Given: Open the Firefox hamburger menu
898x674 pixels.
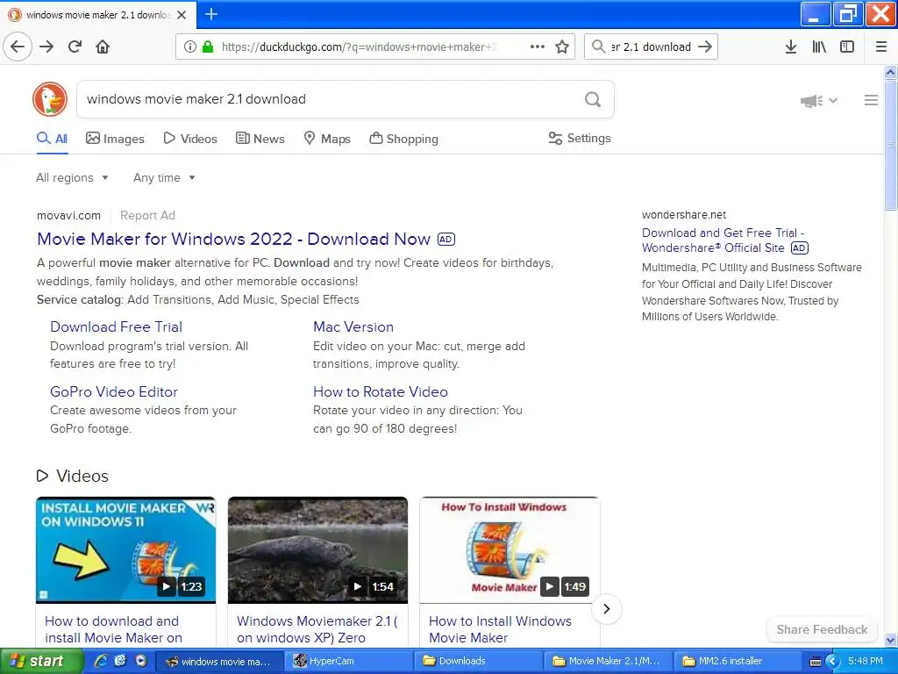Looking at the screenshot, I should click(881, 47).
